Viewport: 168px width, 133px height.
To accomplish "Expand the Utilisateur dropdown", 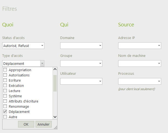I will pos(100,81).
